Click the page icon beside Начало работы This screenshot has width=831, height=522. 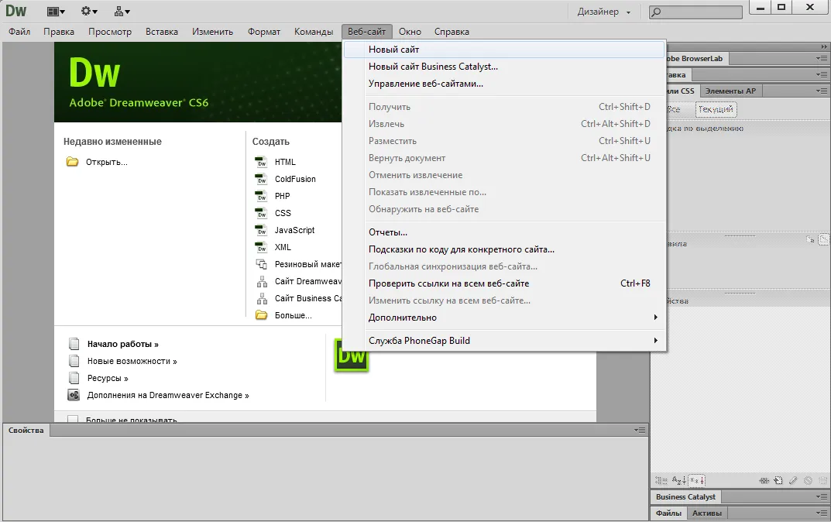(74, 344)
